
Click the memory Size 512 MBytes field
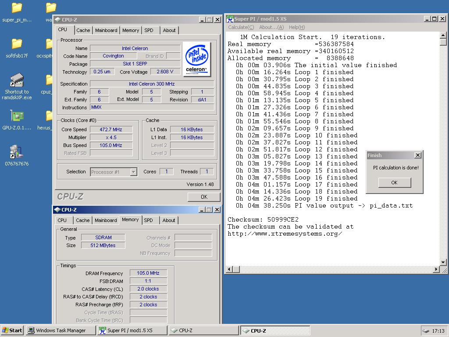[103, 246]
